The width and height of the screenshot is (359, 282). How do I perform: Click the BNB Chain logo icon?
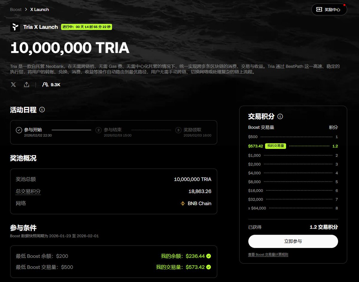coord(183,204)
